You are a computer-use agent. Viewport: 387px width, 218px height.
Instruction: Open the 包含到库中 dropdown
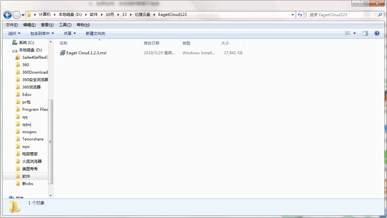point(42,33)
